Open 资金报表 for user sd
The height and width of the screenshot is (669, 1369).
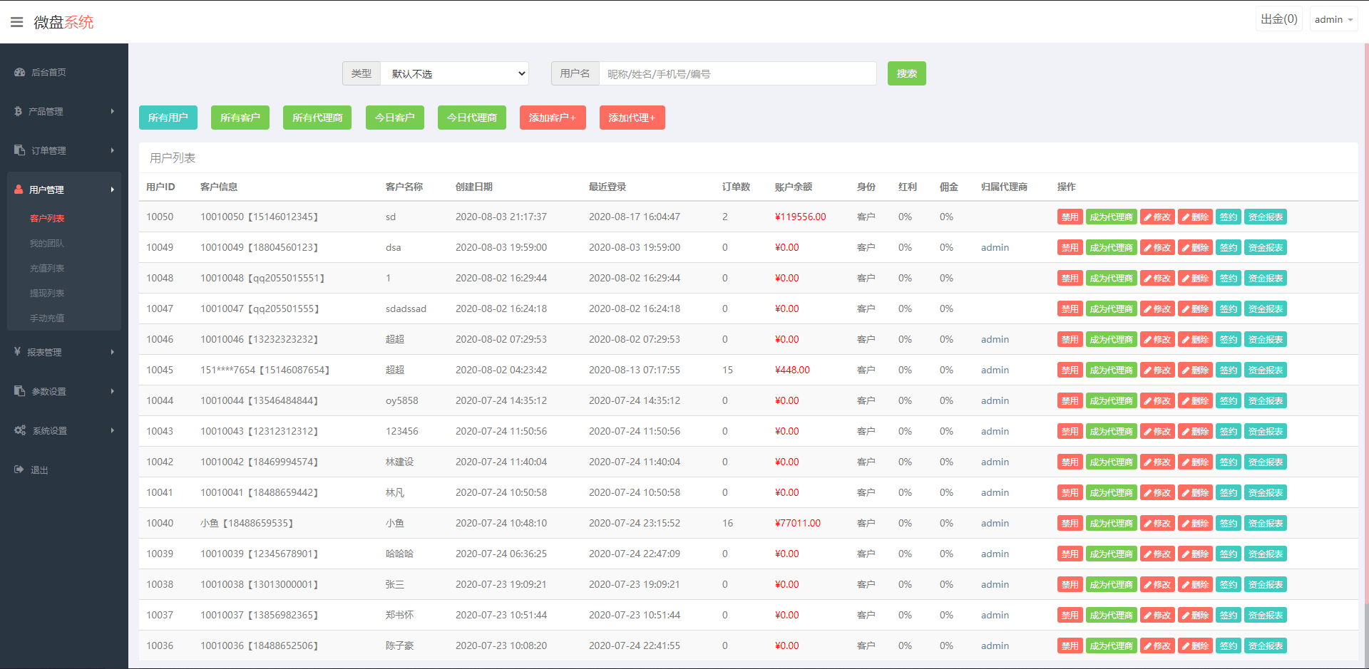click(1265, 217)
